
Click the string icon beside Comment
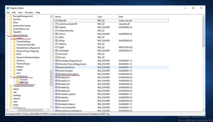coord(56,54)
